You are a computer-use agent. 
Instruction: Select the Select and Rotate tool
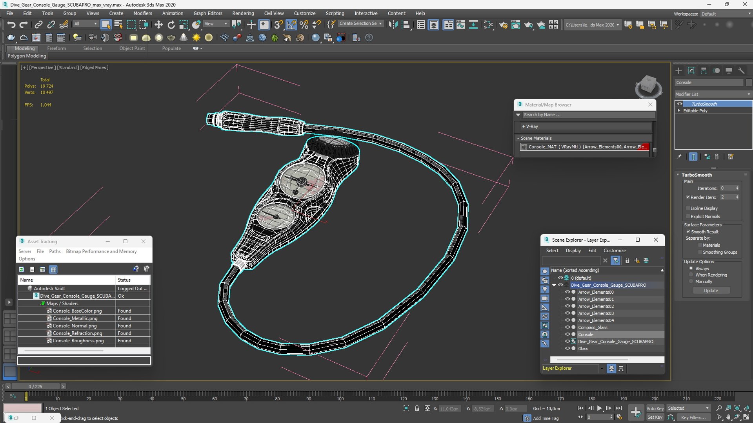(171, 25)
